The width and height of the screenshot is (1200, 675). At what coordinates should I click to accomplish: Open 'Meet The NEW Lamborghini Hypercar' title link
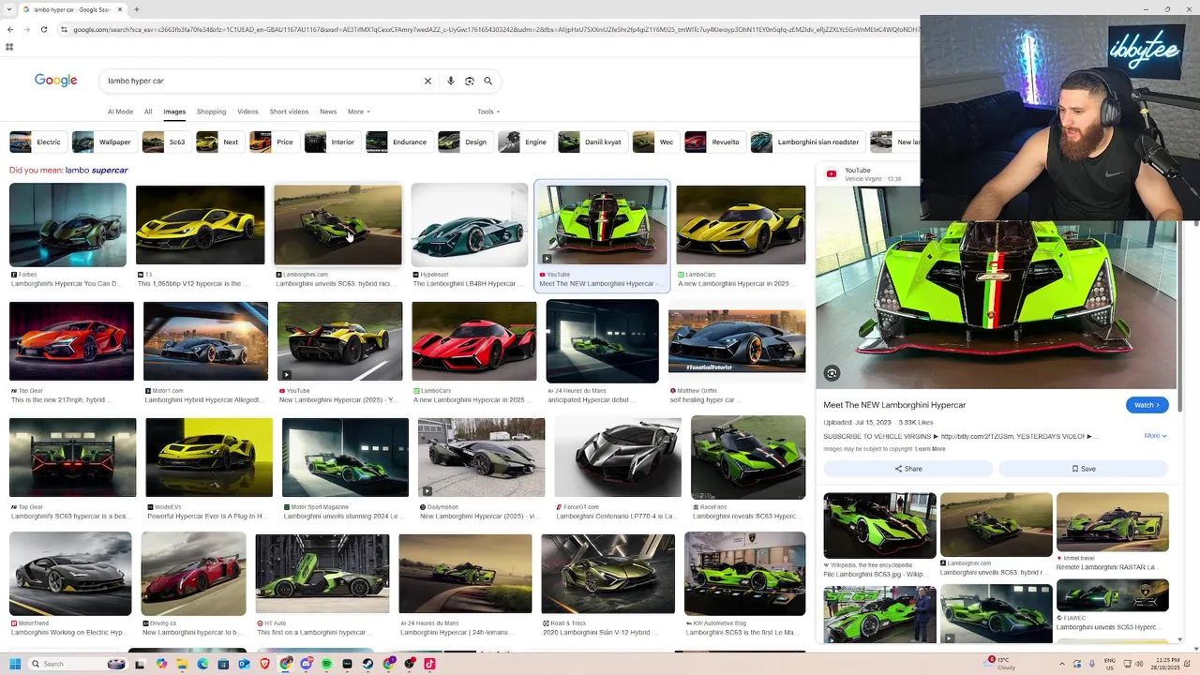pos(894,405)
